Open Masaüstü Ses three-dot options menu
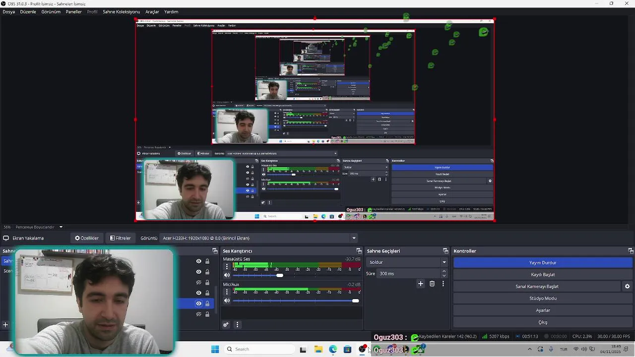The width and height of the screenshot is (635, 357). click(x=227, y=266)
